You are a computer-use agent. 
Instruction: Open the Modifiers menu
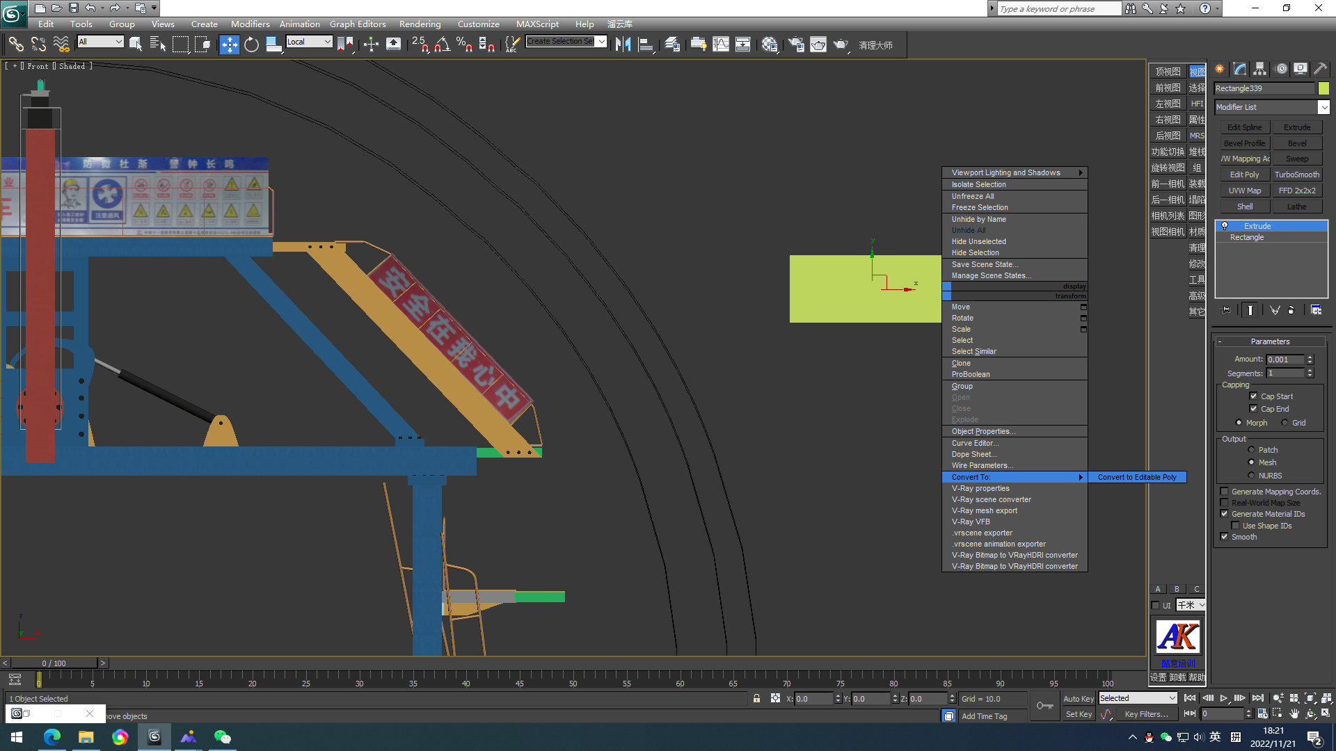coord(250,24)
